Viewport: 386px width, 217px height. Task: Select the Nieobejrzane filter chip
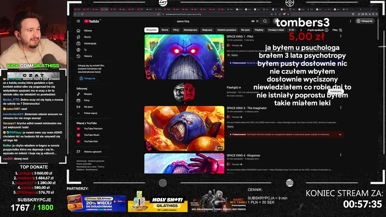coord(190,30)
